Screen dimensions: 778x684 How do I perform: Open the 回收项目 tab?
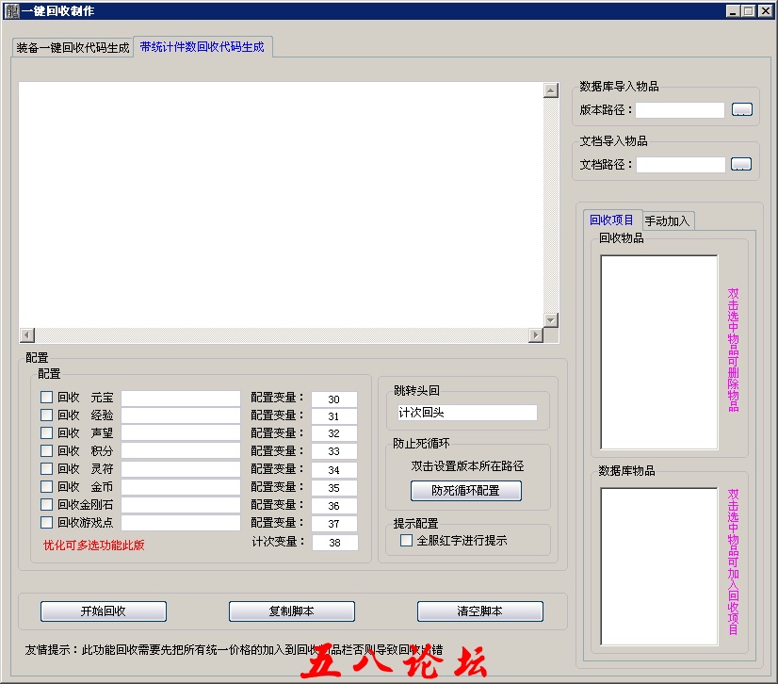click(614, 219)
